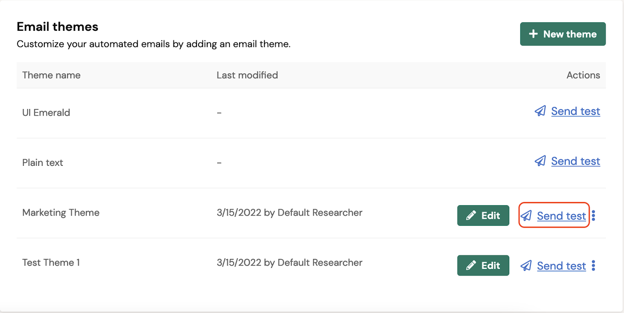Select the Marketing Theme row name

pos(61,213)
